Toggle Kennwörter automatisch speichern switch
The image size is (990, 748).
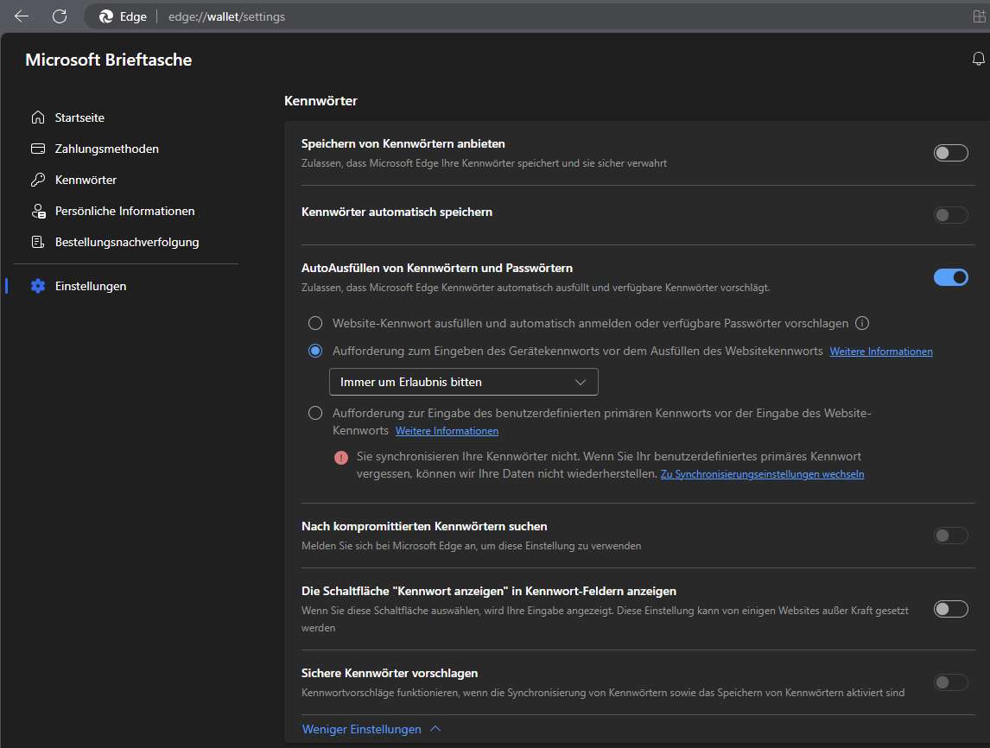point(950,214)
